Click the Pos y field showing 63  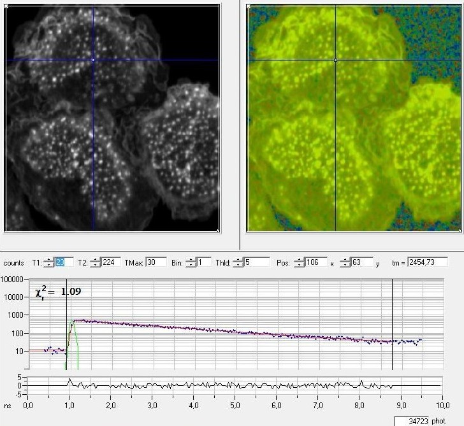(x=362, y=262)
